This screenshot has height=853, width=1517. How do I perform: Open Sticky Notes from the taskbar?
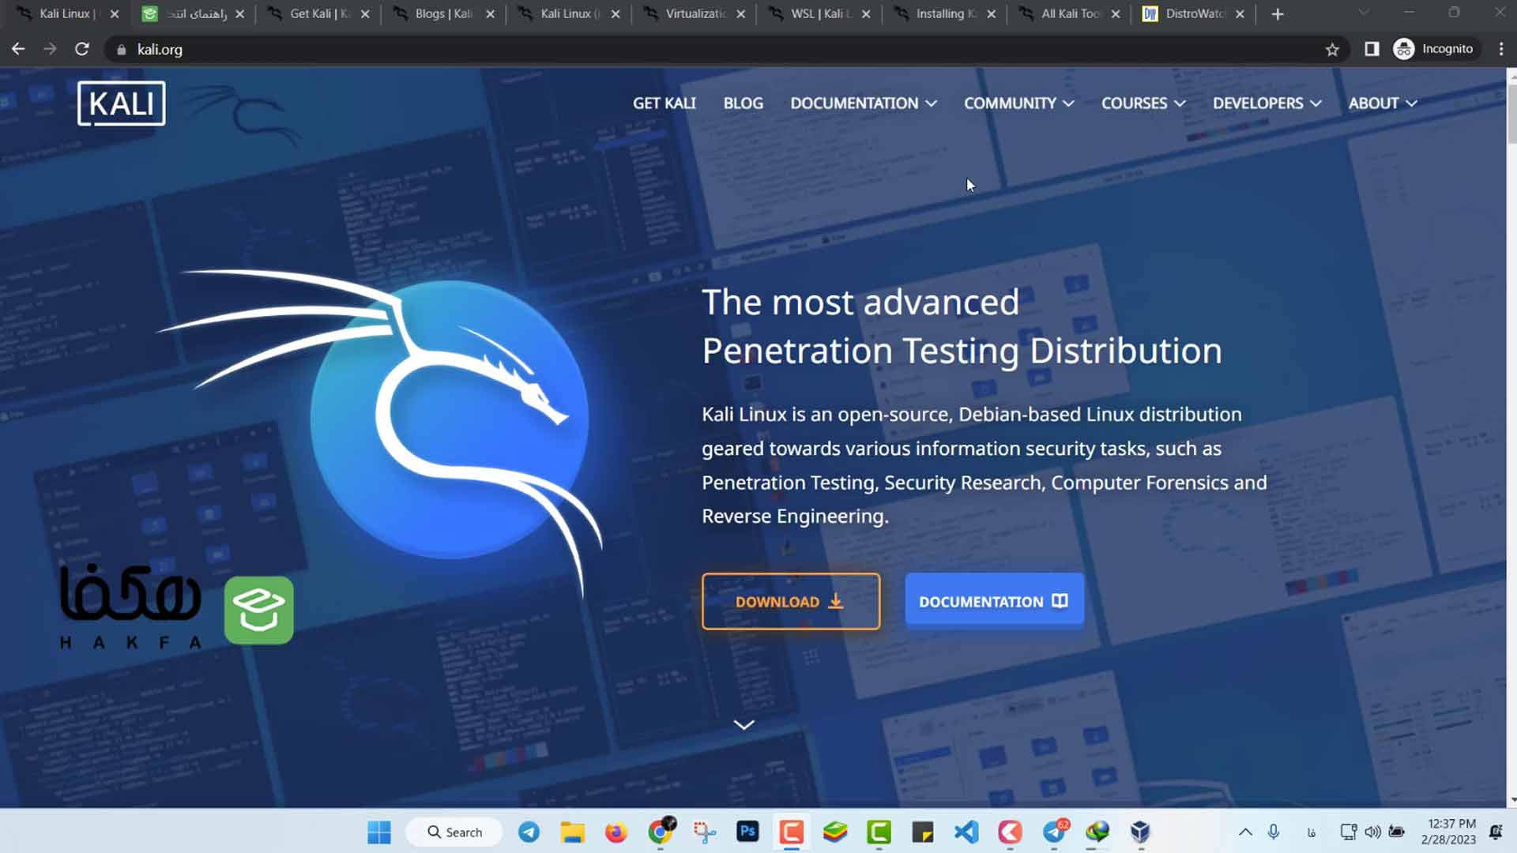[x=922, y=832]
